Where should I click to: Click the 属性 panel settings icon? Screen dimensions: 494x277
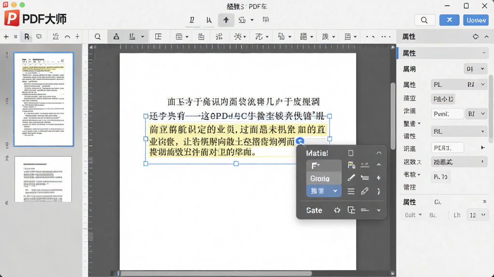pos(476,37)
